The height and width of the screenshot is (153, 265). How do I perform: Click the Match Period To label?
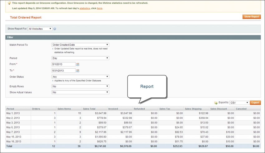(x=19, y=45)
